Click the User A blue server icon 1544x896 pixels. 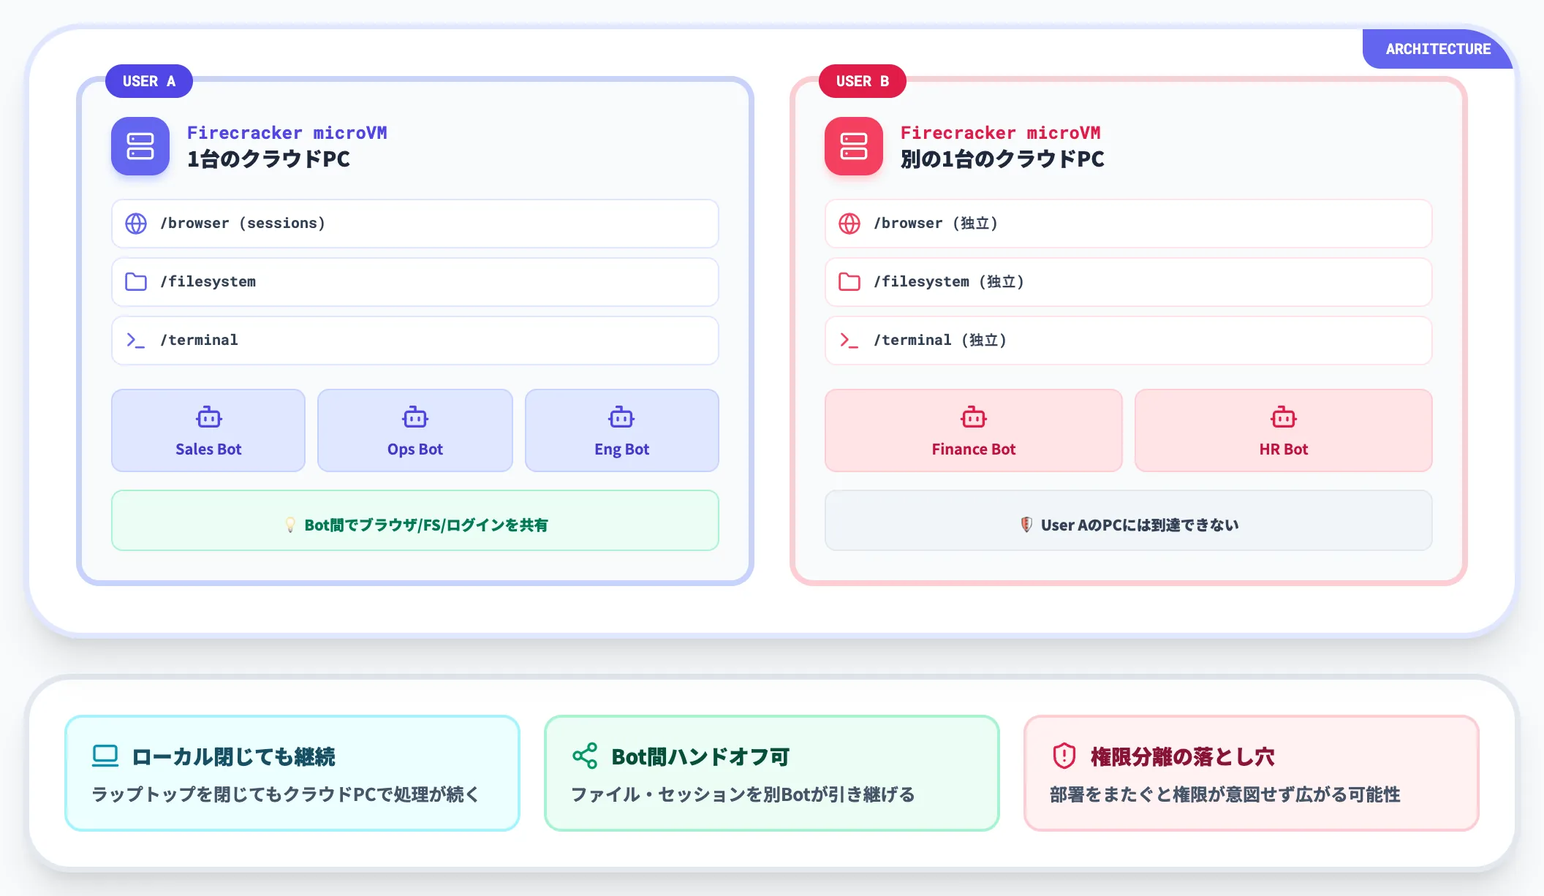point(140,146)
